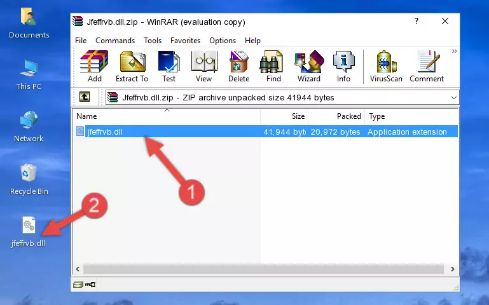Expand the hidden toolbar overflow chevron
Viewport: 489px width, 305px height.
455,51
